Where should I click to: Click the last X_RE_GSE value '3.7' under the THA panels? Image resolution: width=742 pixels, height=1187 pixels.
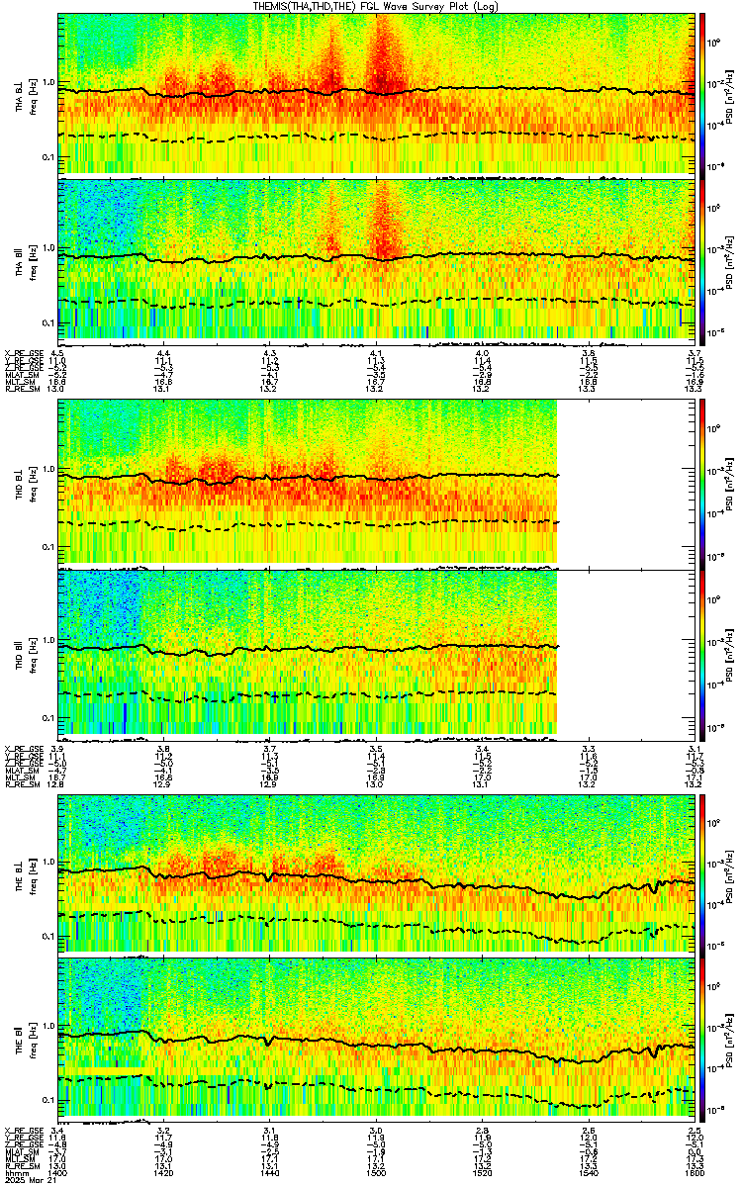[x=695, y=353]
